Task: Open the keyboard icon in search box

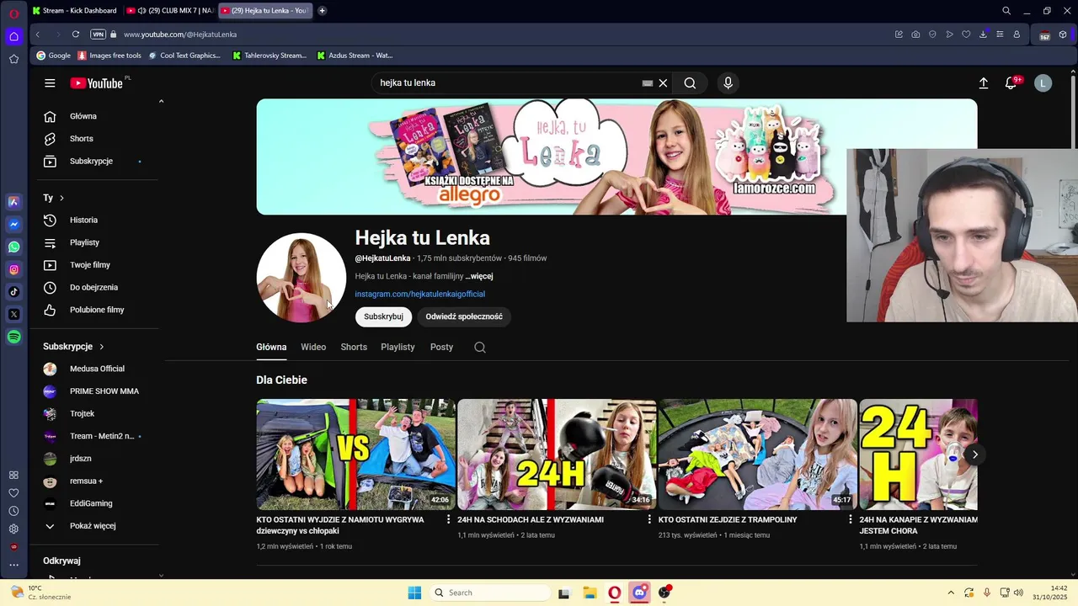Action: 647,83
